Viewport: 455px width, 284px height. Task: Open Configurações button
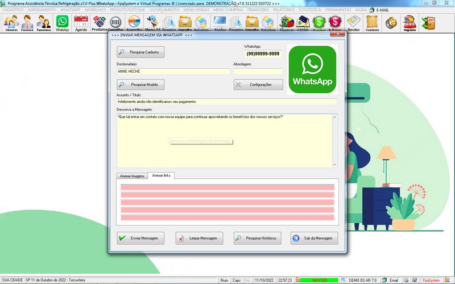tap(258, 85)
